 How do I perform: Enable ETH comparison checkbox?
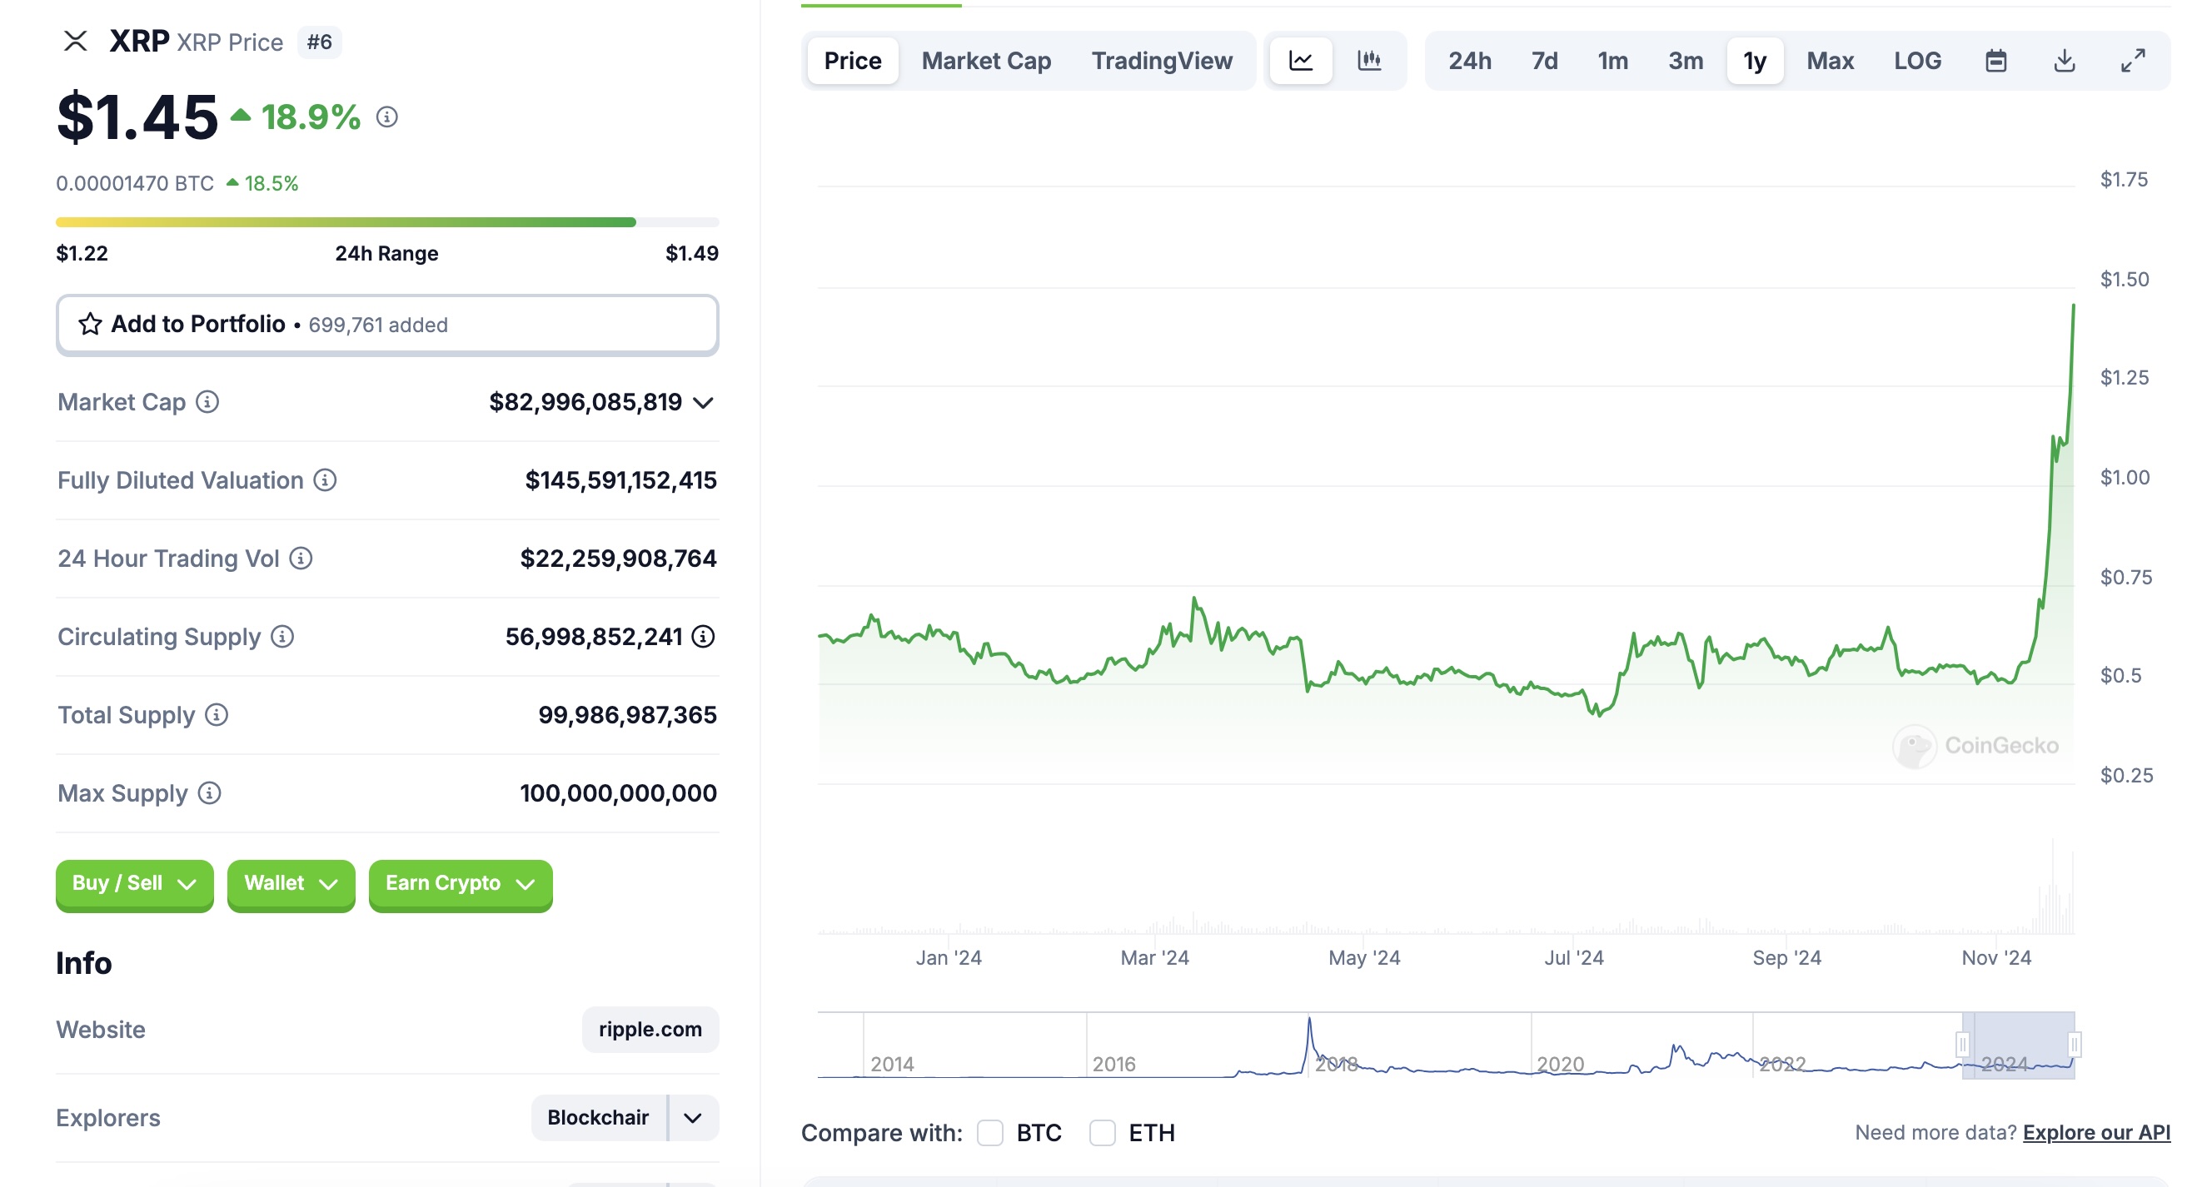click(x=1102, y=1133)
